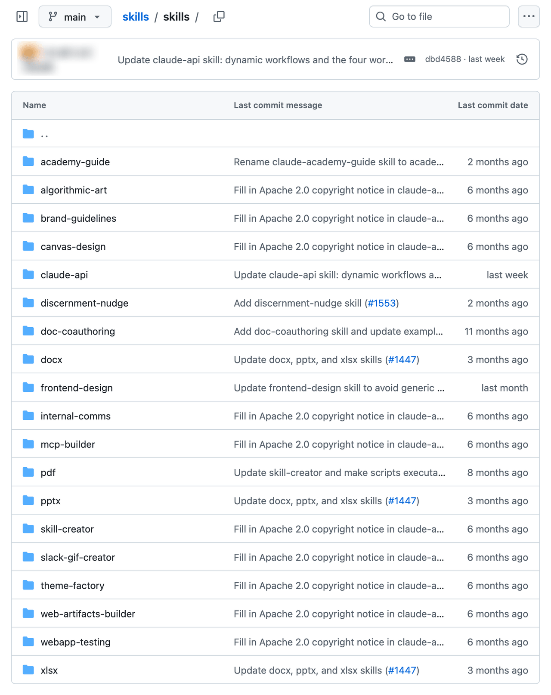Click the blurred commit author avatar
The image size is (551, 695).
pos(29,53)
